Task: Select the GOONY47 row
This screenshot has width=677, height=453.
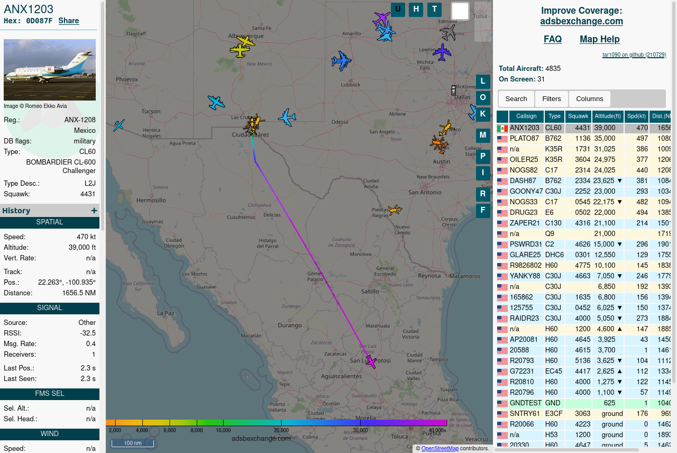Action: 584,192
